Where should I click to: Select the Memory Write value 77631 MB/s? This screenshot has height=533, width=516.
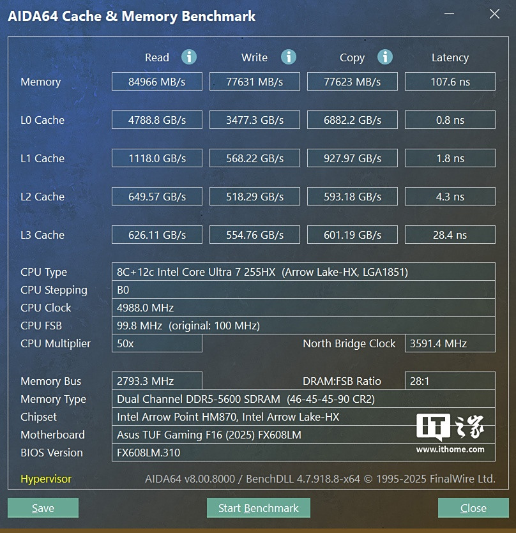(x=255, y=82)
